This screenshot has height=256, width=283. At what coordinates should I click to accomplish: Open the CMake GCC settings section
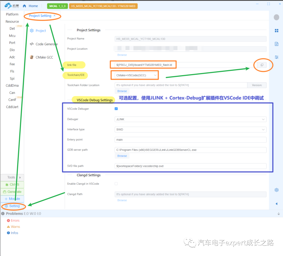(41, 57)
